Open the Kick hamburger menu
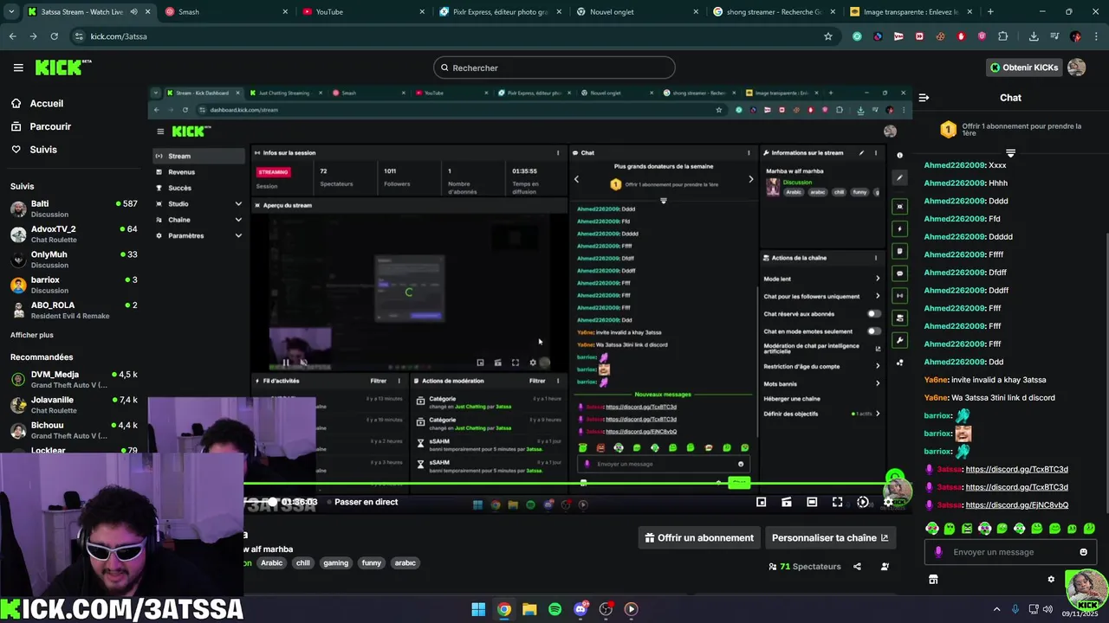Viewport: 1109px width, 623px height. tap(18, 67)
